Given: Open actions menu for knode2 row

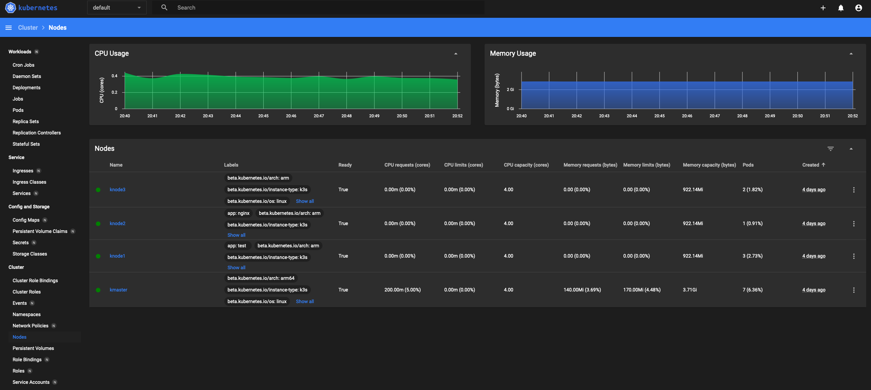Looking at the screenshot, I should tap(854, 224).
